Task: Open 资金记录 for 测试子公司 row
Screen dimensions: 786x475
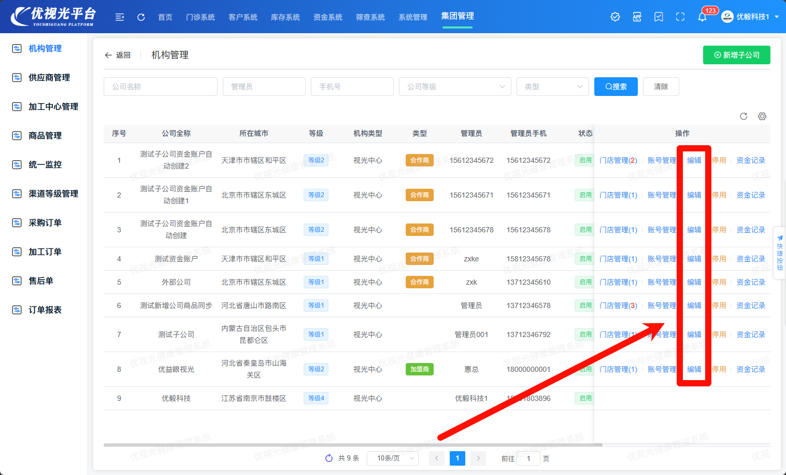Action: 751,334
